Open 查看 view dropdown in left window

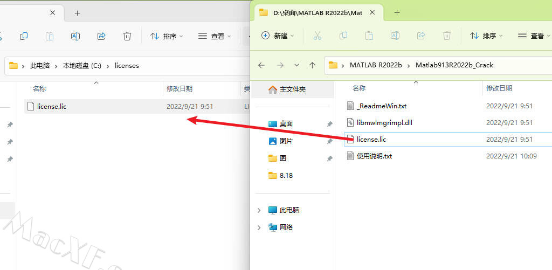click(x=215, y=36)
